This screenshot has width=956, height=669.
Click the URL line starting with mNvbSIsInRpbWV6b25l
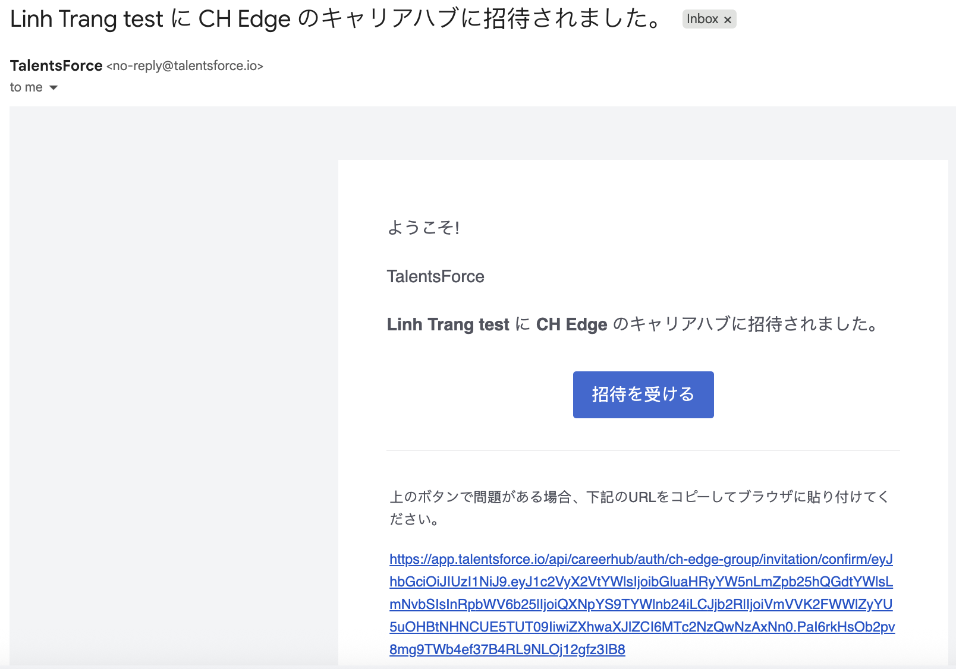[x=641, y=604]
